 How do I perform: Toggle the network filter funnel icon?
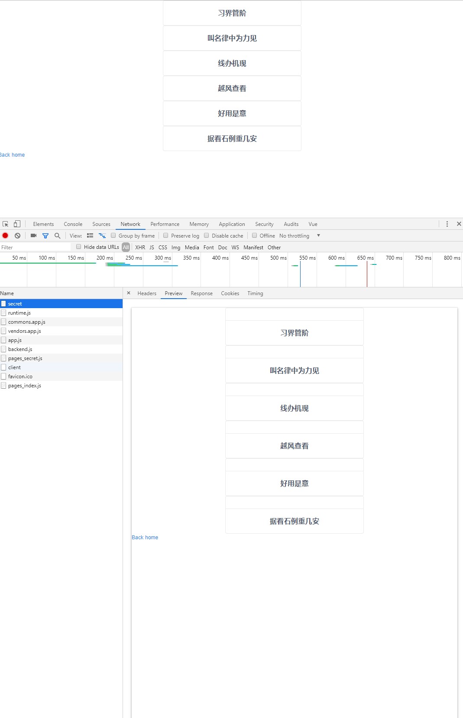[45, 236]
